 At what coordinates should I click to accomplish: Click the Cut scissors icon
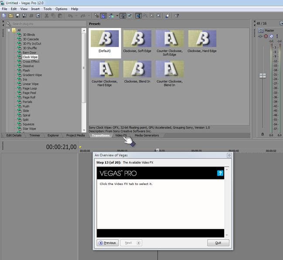tap(47, 16)
